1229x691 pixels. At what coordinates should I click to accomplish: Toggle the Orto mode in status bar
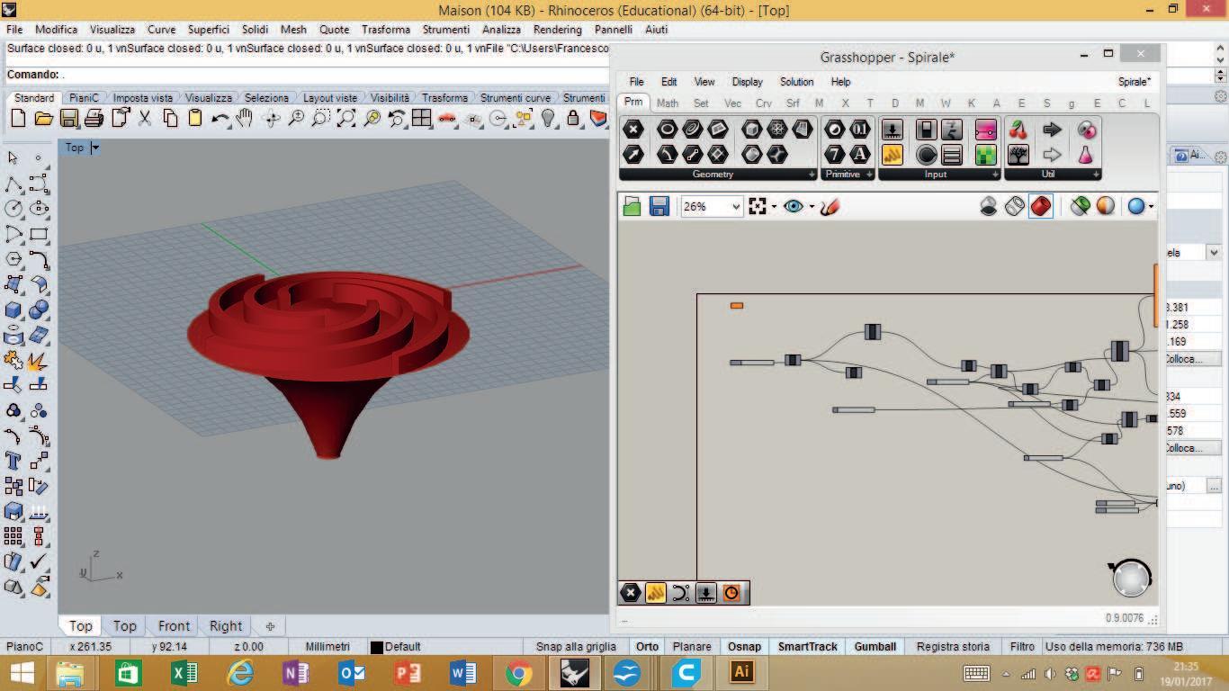point(647,646)
